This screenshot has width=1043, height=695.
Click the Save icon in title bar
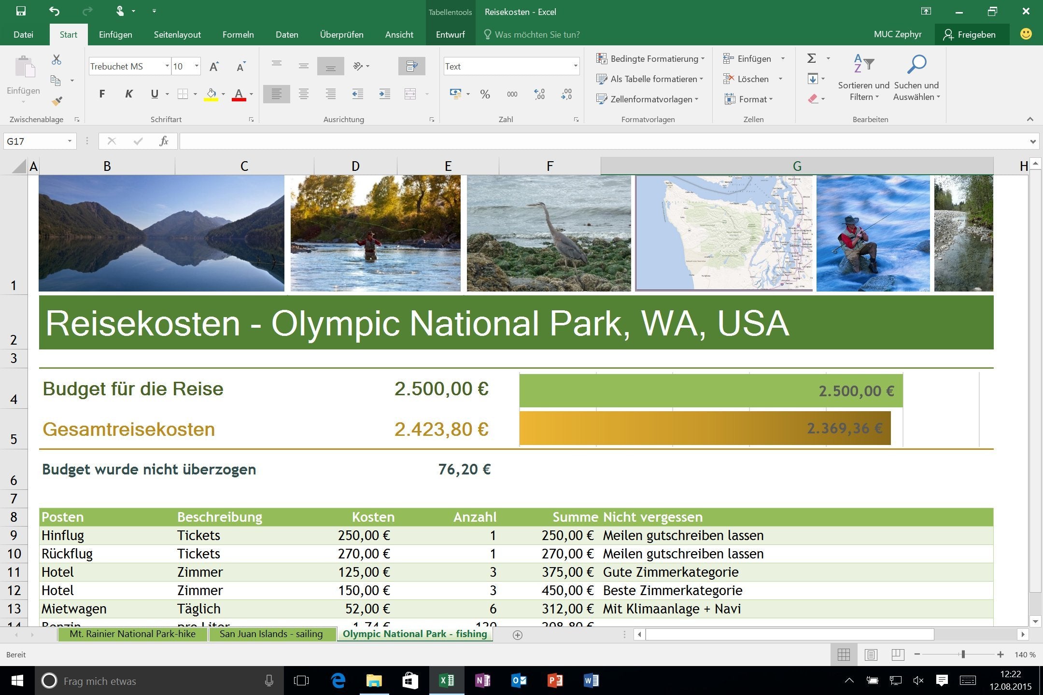(x=21, y=11)
